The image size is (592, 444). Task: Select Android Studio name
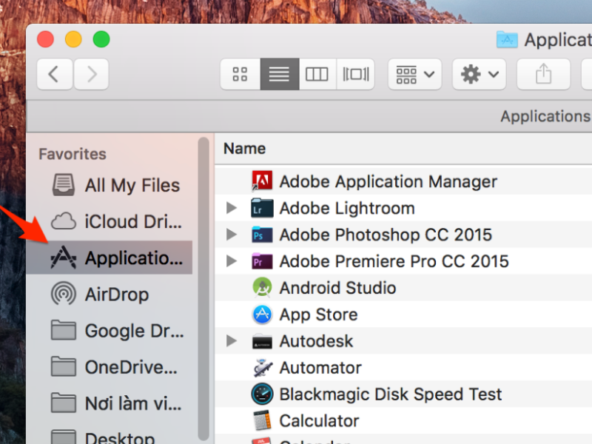pyautogui.click(x=337, y=288)
